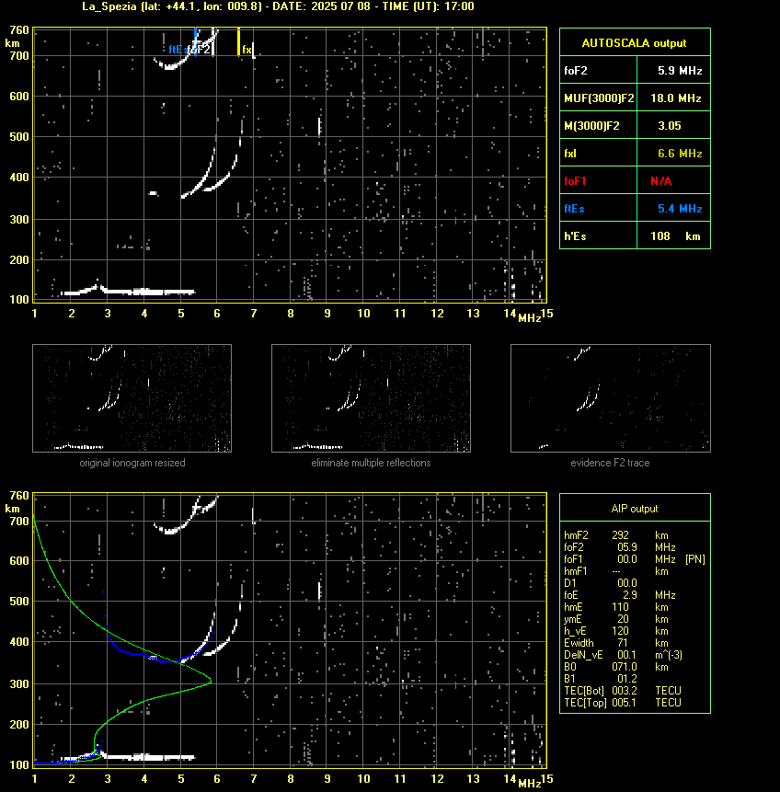Click the second-hop trace near 700 km in top ionogram
The width and height of the screenshot is (780, 792).
[174, 64]
